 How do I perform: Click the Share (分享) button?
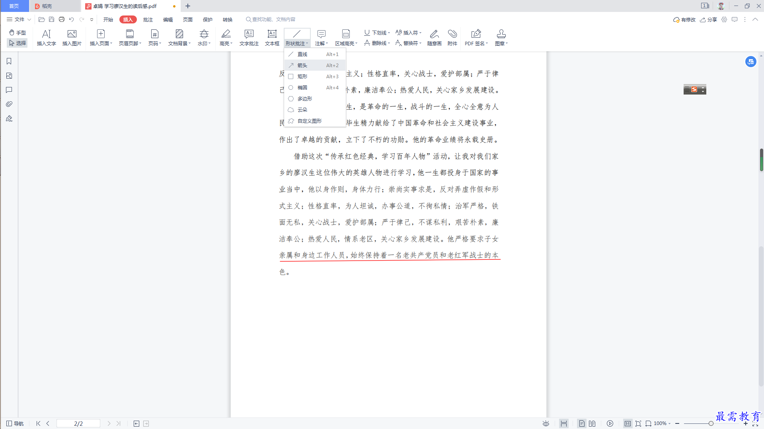click(709, 19)
